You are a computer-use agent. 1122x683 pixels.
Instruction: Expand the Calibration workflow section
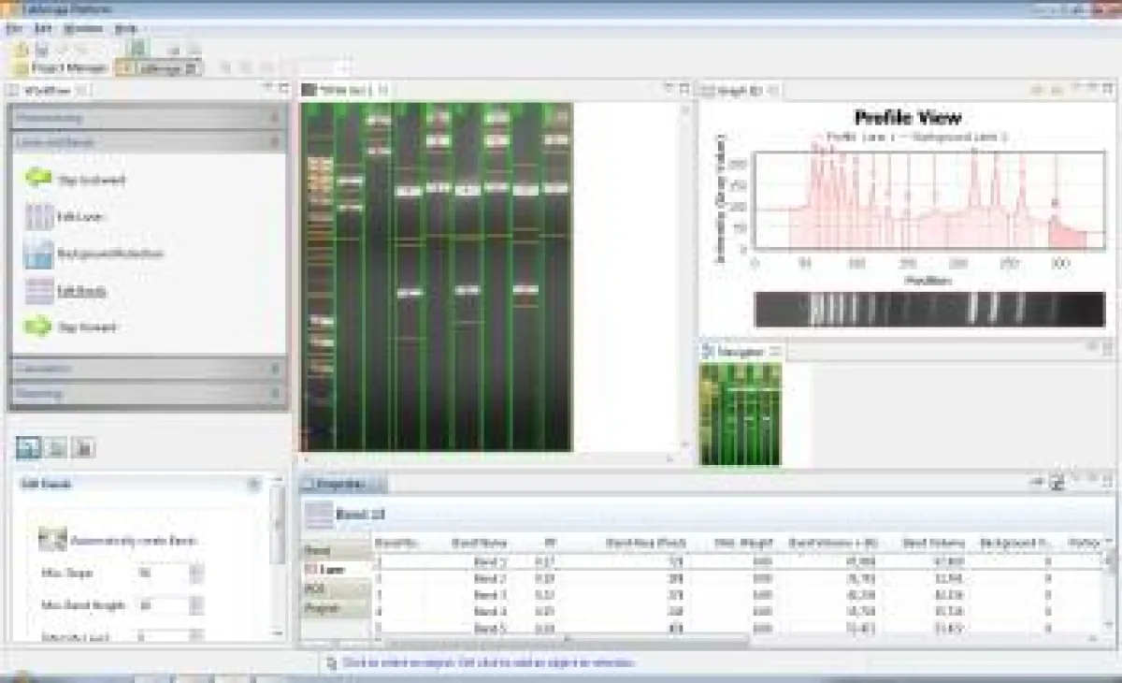(x=147, y=369)
